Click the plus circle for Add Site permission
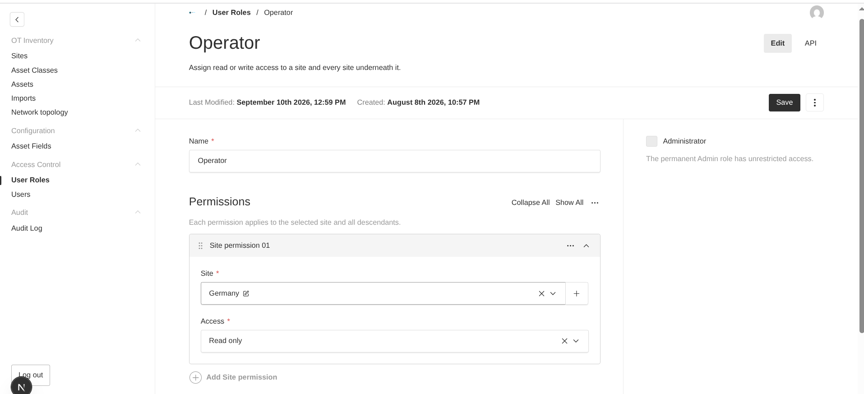The height and width of the screenshot is (394, 864). [x=195, y=377]
